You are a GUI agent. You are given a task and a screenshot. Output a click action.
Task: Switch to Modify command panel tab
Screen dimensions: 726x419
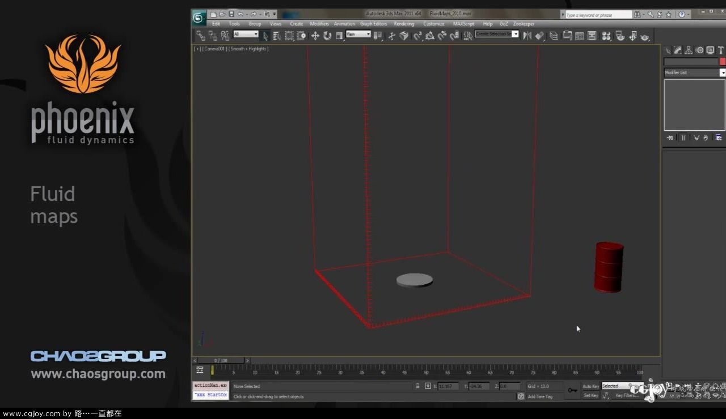[678, 50]
